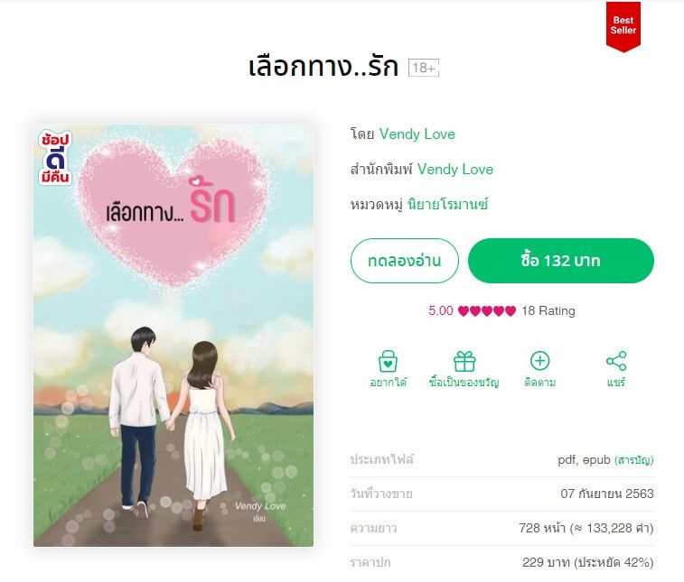This screenshot has height=582, width=684.
Task: Open publisher link Vendy Love after สำนักพิมพ์
Action: coord(455,169)
